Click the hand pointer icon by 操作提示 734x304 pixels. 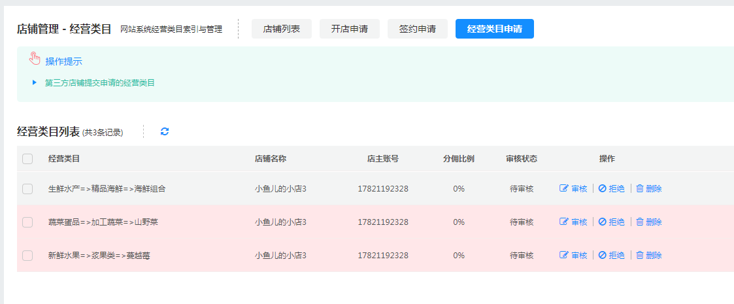tap(35, 59)
